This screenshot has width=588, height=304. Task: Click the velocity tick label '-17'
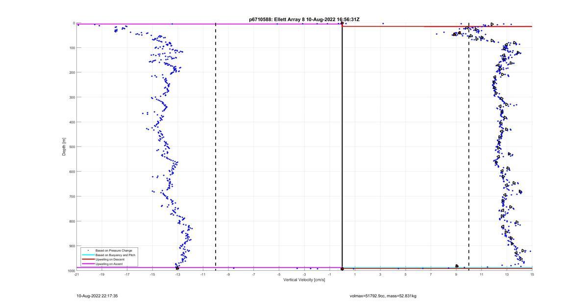[x=127, y=275]
